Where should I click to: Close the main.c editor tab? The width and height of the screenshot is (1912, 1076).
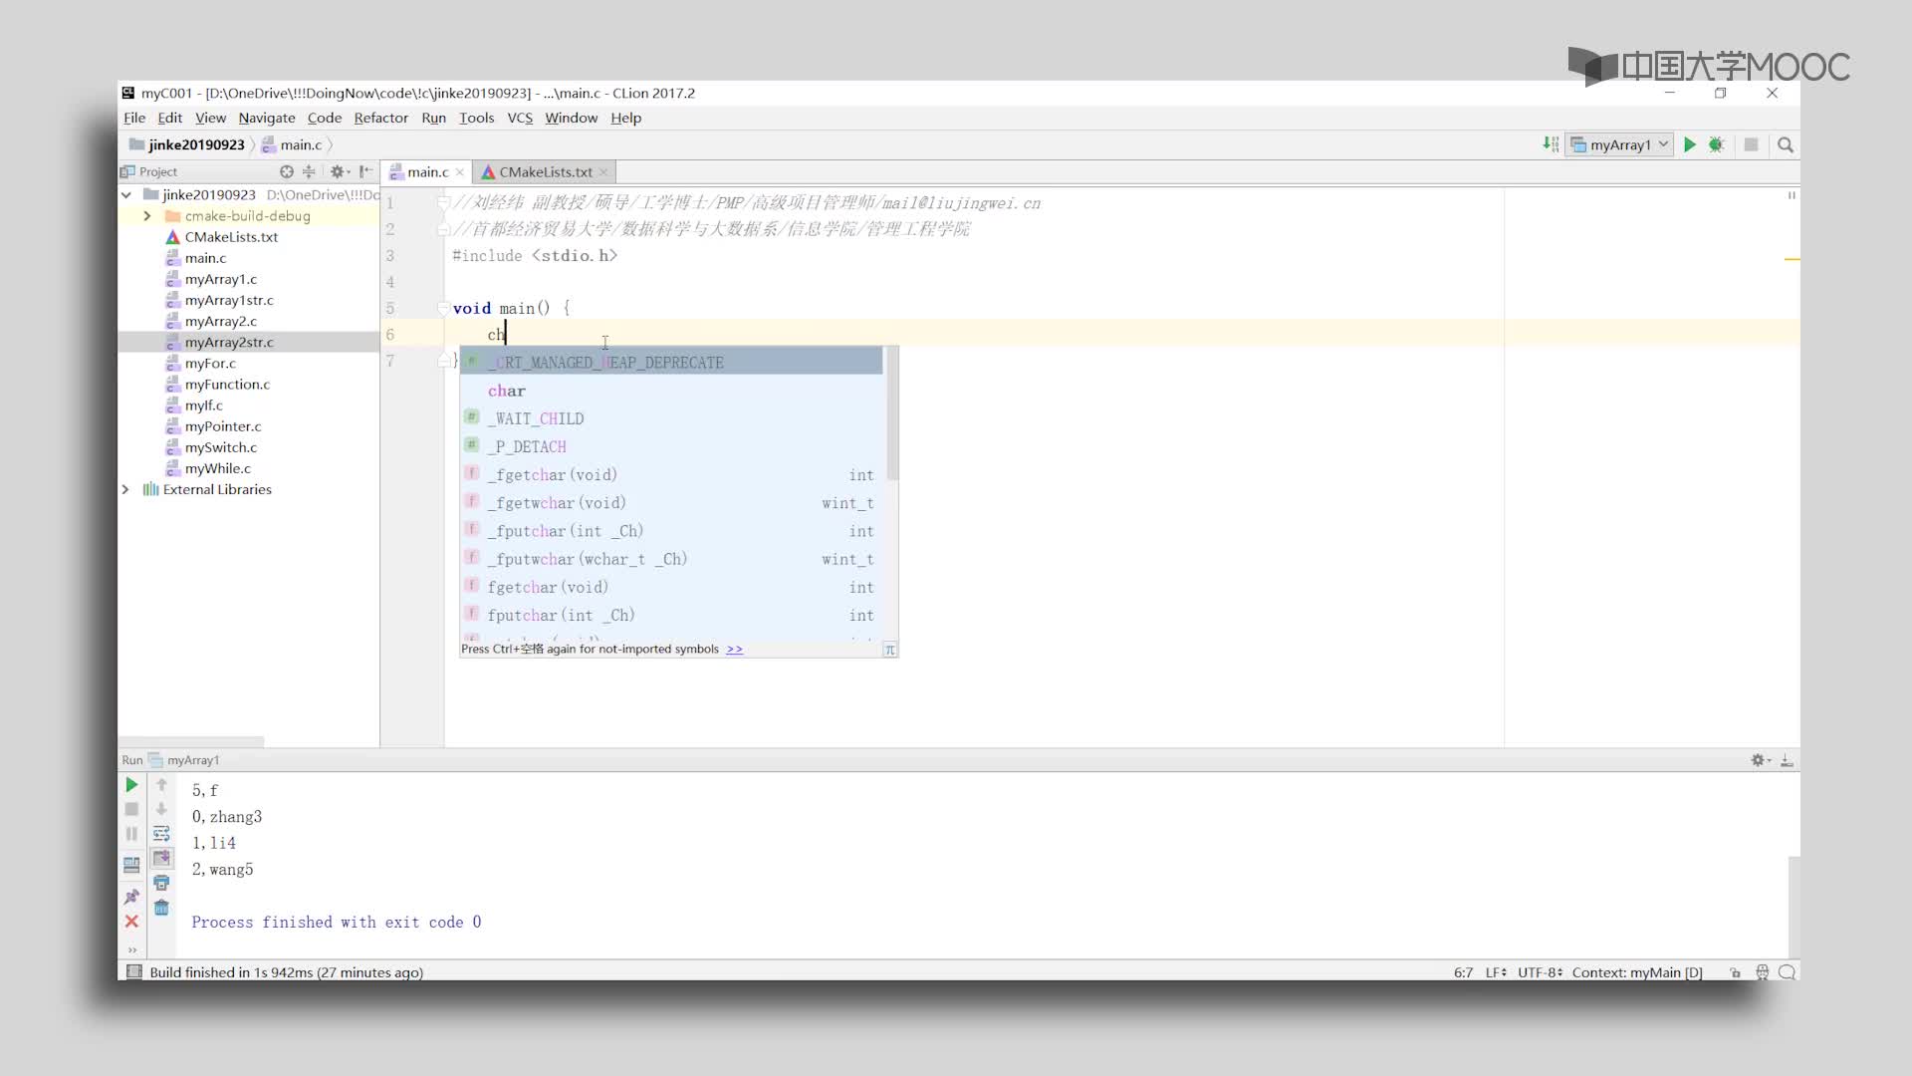pos(459,172)
